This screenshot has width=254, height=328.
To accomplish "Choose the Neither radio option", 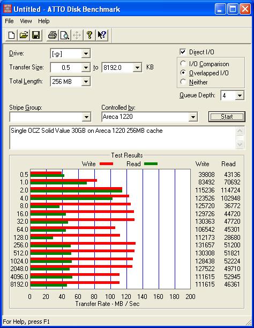I will point(183,82).
